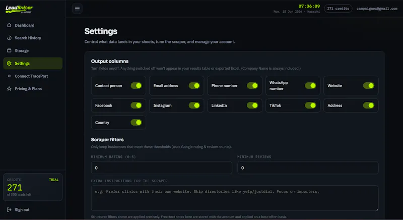The width and height of the screenshot is (403, 220).
Task: Click the Search History clock icon
Action: pos(9,38)
